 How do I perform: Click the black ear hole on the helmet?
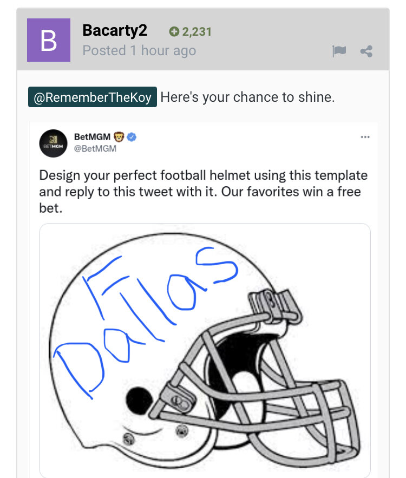139,400
